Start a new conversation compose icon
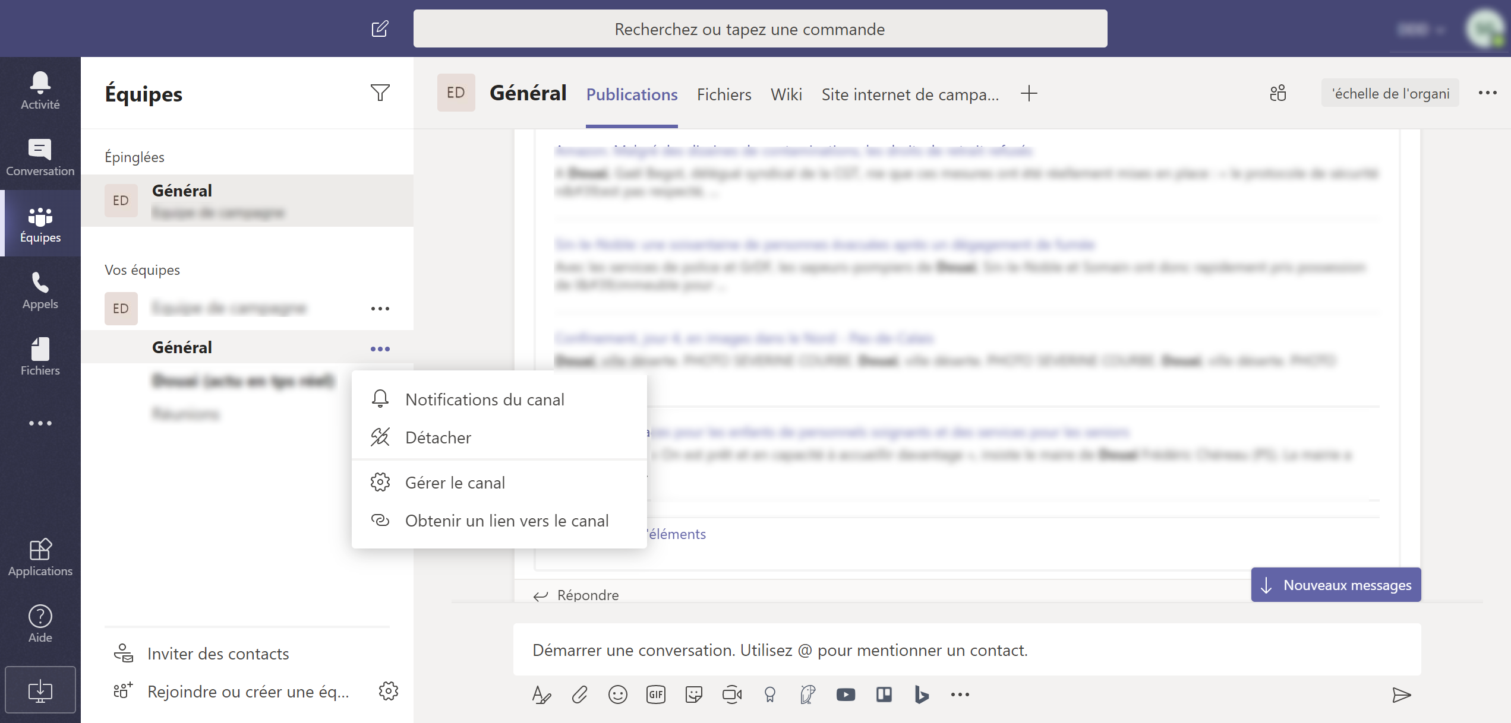Image resolution: width=1511 pixels, height=723 pixels. pos(380,28)
